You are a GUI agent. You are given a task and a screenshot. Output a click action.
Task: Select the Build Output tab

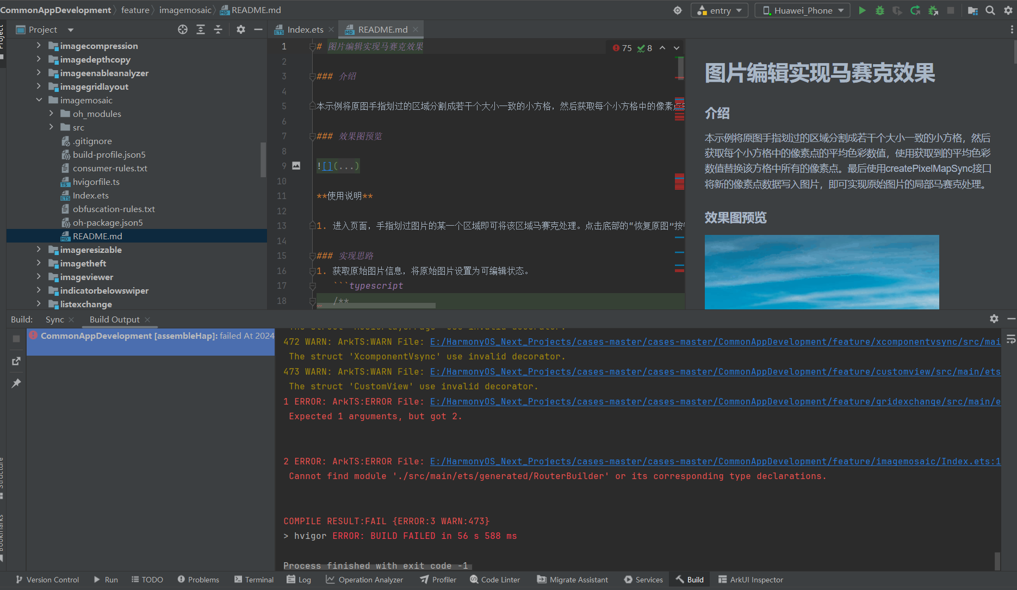click(114, 319)
